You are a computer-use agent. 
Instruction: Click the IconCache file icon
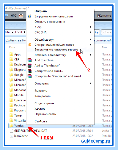pyautogui.click(x=11, y=136)
